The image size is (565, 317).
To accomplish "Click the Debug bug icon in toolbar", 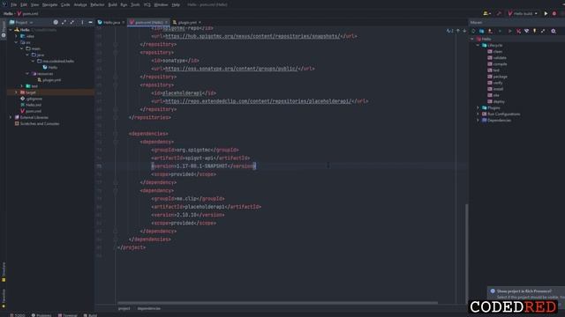I will click(x=554, y=13).
